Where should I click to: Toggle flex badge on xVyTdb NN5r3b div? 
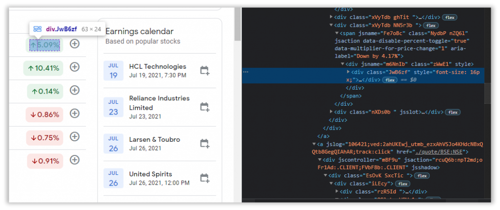[x=432, y=25]
